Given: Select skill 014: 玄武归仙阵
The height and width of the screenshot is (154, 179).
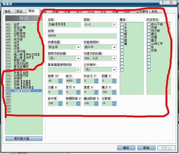Looking at the screenshot, I should (24, 64).
